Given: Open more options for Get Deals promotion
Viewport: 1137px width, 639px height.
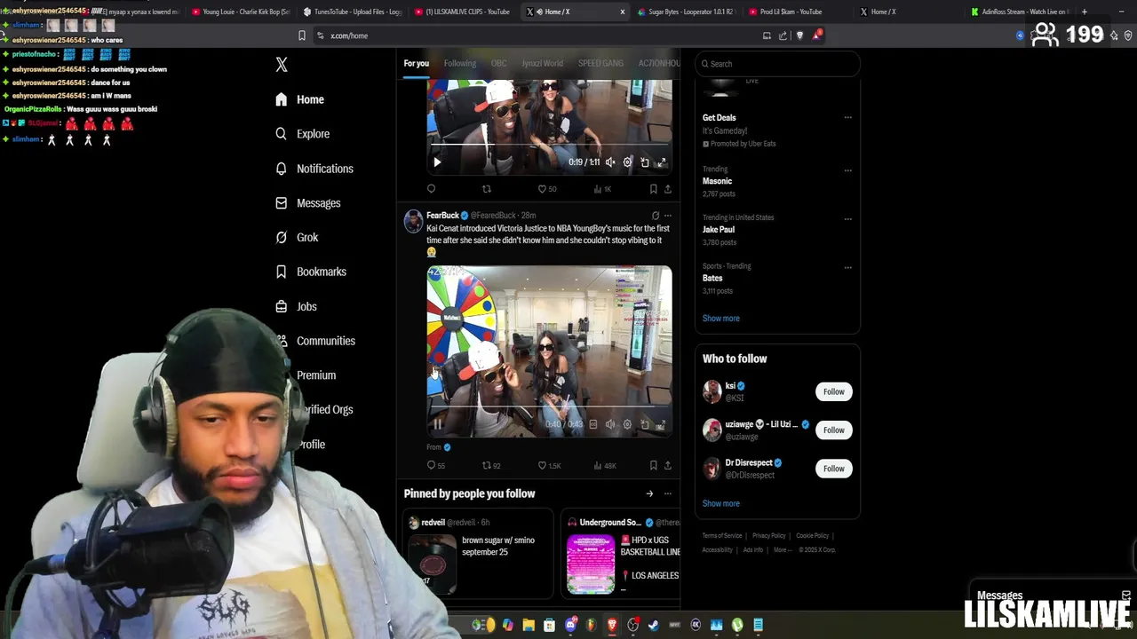Looking at the screenshot, I should [x=847, y=117].
